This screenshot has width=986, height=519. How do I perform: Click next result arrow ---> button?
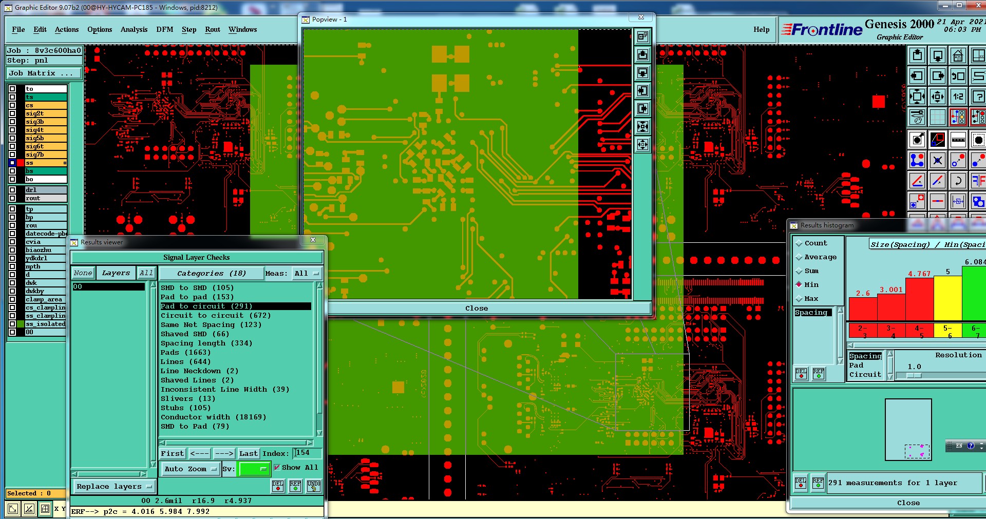point(224,454)
